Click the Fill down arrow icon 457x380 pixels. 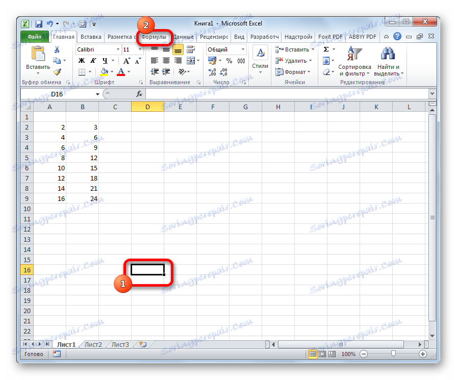tap(326, 61)
